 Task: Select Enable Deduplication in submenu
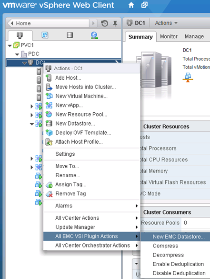175,264
